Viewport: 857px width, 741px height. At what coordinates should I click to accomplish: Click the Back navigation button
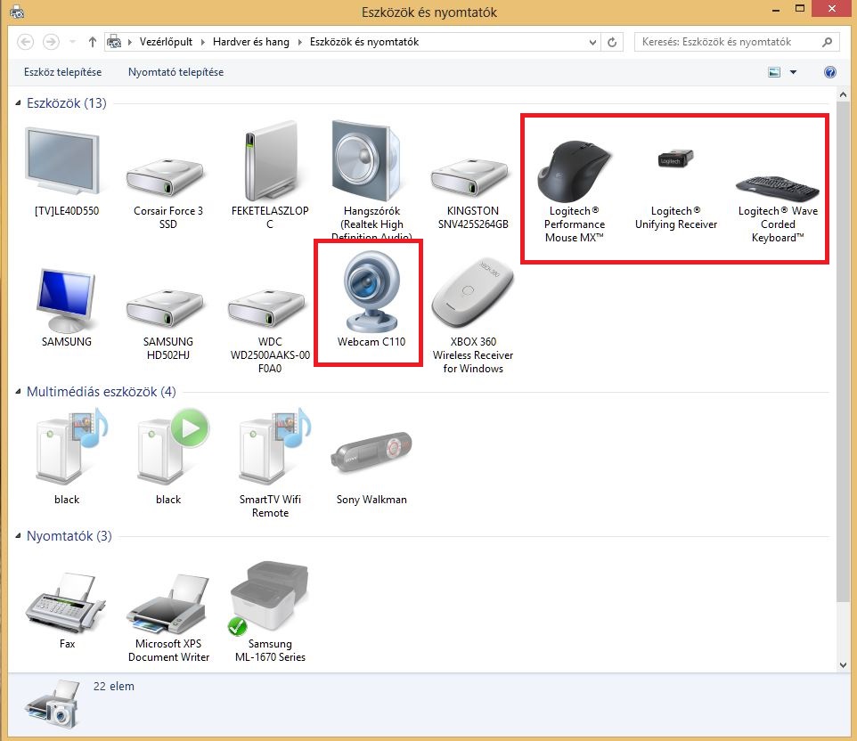coord(25,42)
